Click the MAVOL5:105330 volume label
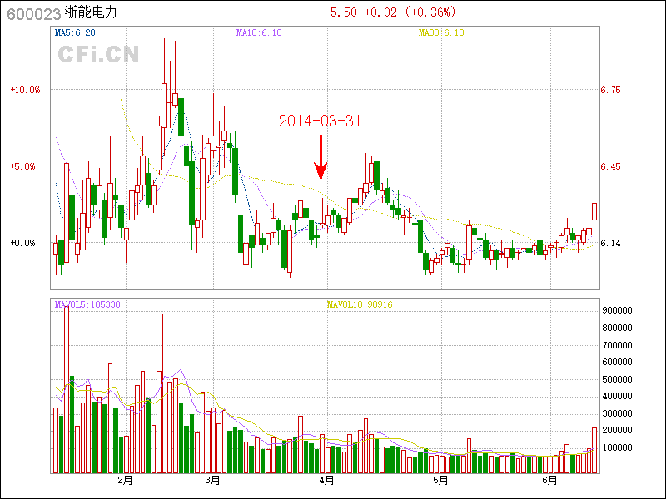 [x=87, y=304]
